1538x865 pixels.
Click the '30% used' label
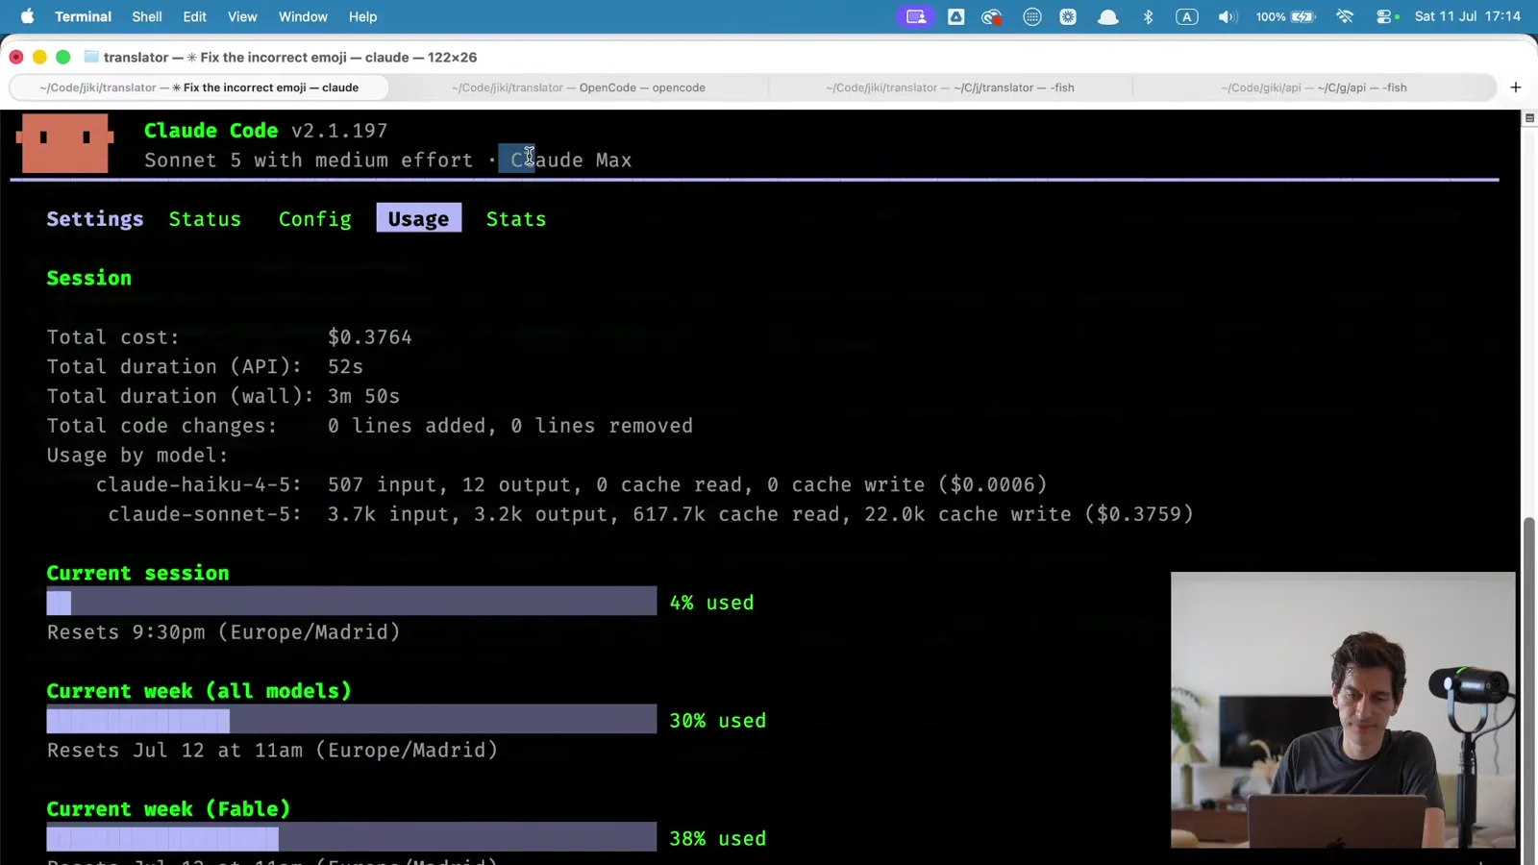[718, 721]
